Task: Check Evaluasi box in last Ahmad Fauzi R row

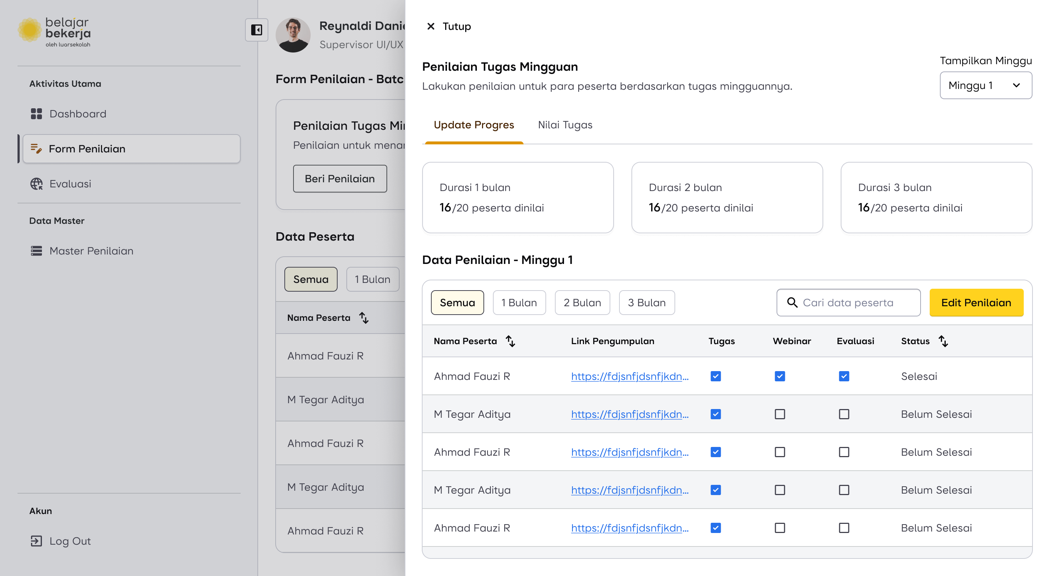Action: pyautogui.click(x=844, y=528)
